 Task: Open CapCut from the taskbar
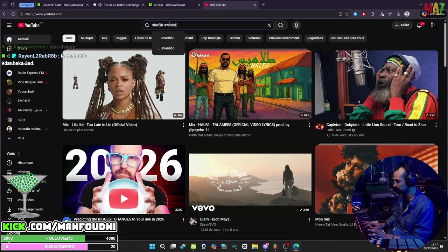pyautogui.click(x=245, y=246)
